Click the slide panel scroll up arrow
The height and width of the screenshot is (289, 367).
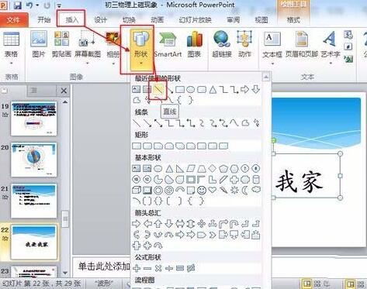point(65,102)
